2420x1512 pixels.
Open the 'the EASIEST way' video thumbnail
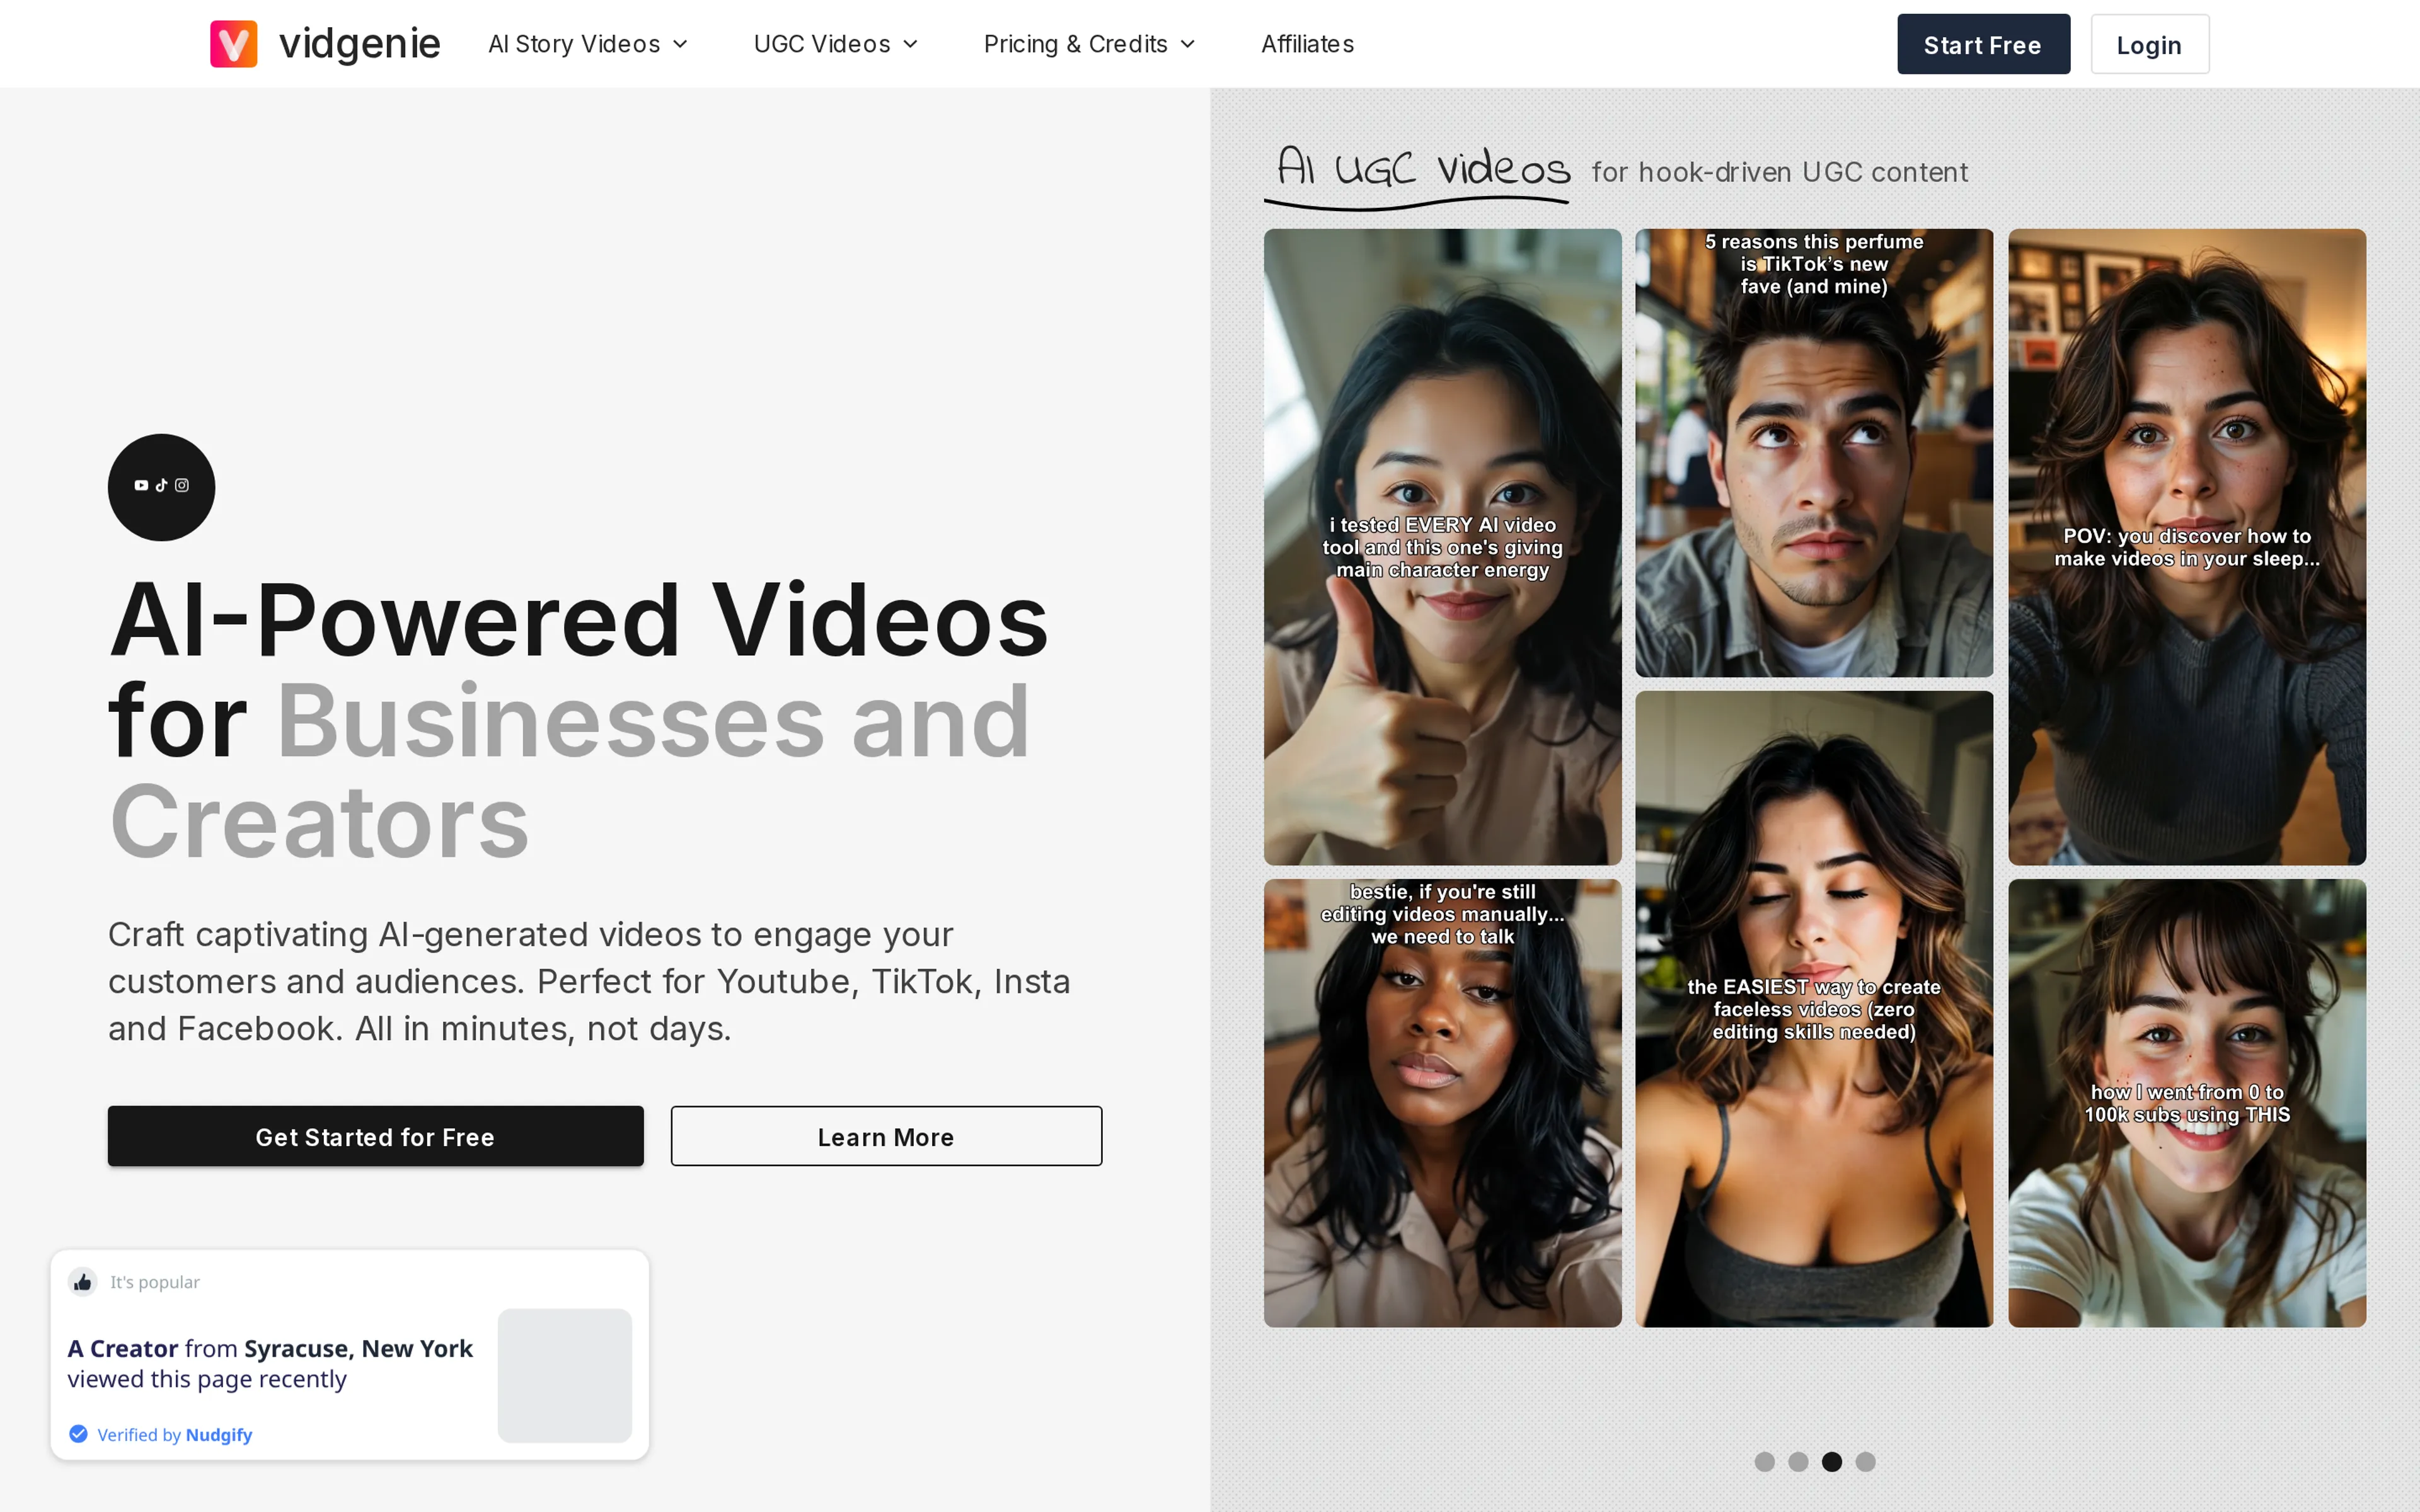tap(1814, 1009)
